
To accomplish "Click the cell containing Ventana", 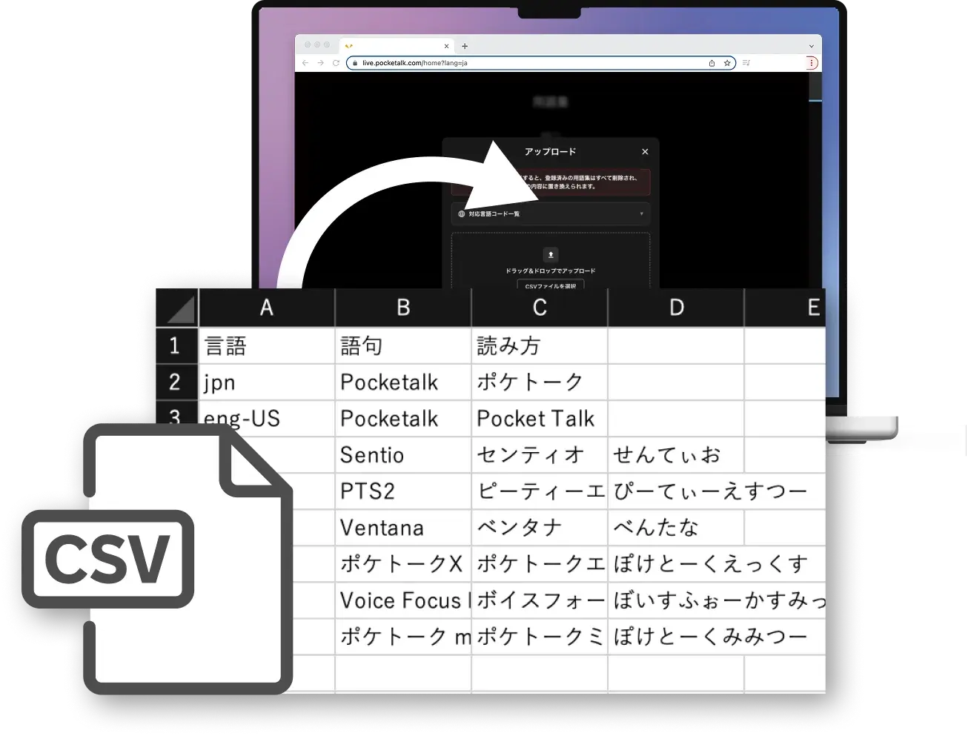I will click(x=403, y=527).
